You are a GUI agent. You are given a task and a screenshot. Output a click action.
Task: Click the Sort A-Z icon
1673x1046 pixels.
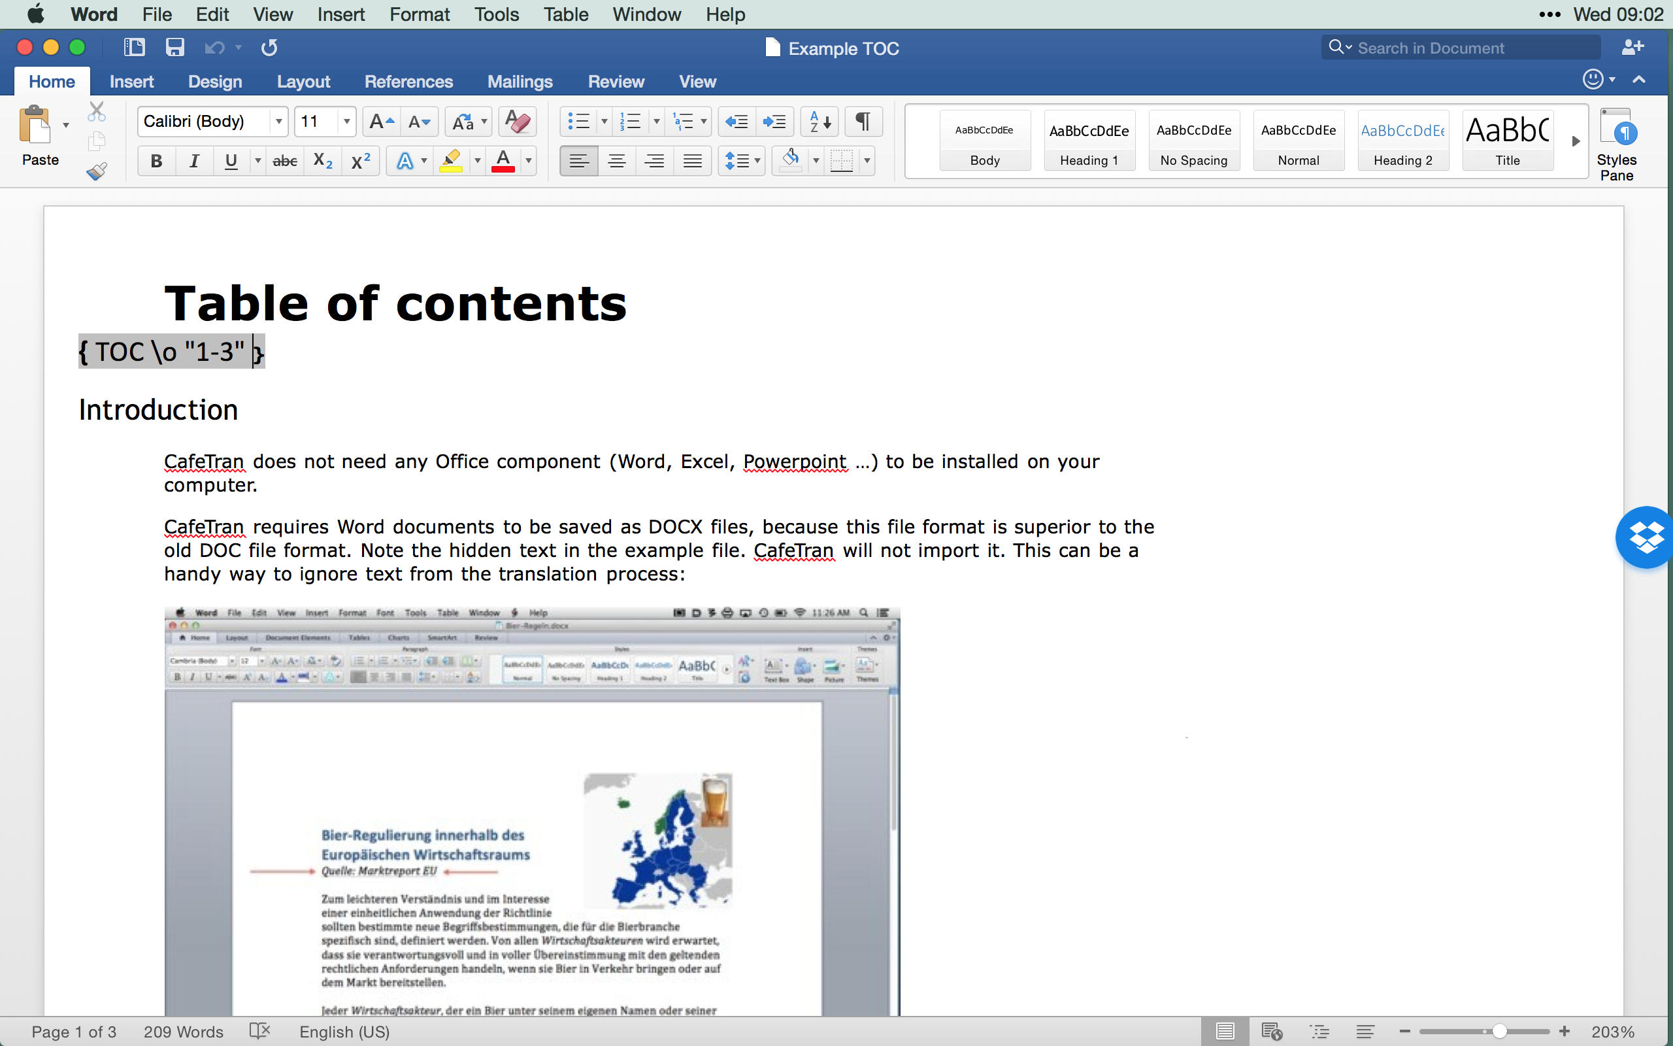tap(820, 122)
